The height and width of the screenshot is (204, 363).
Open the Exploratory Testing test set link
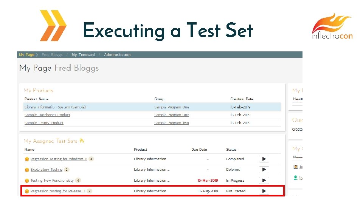[x=47, y=170]
